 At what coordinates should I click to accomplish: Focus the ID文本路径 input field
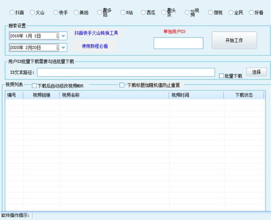tap(126, 72)
